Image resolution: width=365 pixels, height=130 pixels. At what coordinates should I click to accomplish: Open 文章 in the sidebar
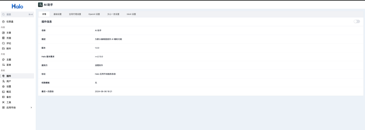coord(18,33)
